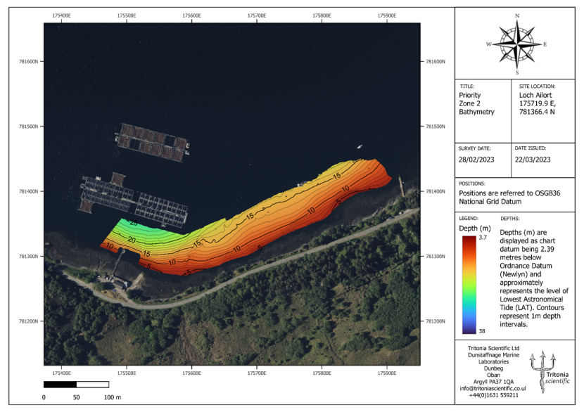Click the legend maximum value 38
Viewport: 584px width, 412px height.
click(x=481, y=331)
